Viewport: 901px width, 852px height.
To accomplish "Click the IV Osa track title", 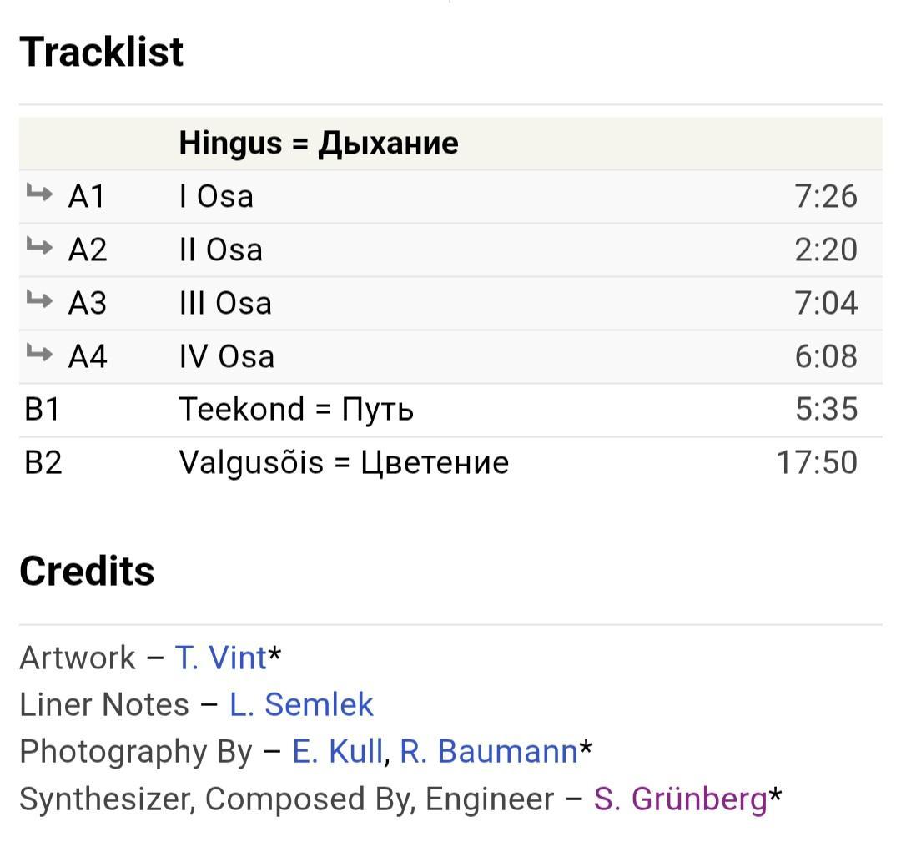I will pos(226,356).
